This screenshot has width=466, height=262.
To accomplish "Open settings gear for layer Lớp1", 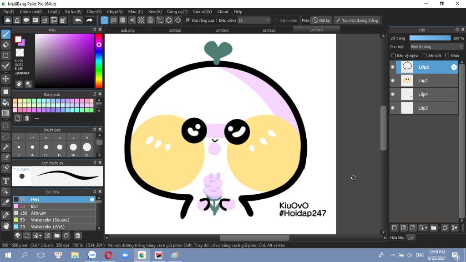I will click(454, 67).
